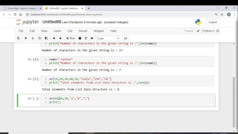
Task: Move selected cell down arrow
Action: coord(60,38)
